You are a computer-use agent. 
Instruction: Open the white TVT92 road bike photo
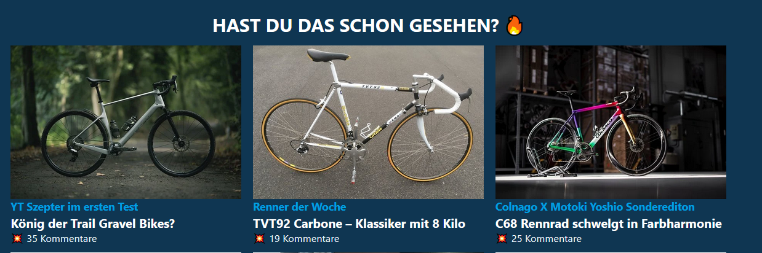[x=368, y=122]
